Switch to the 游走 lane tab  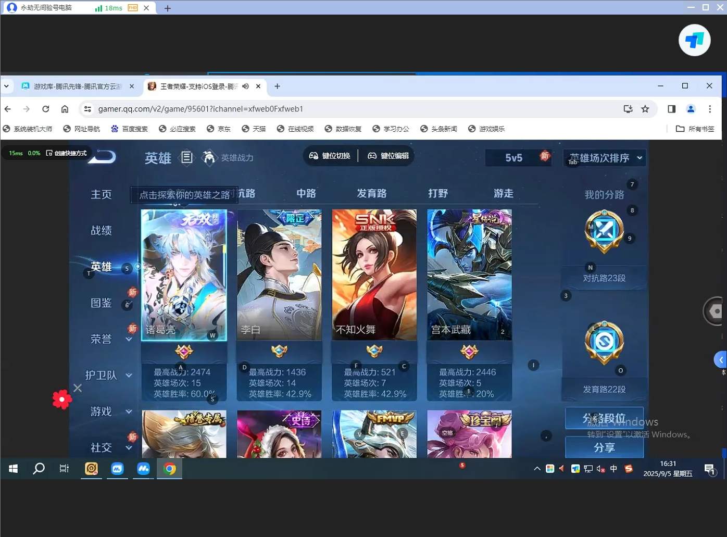(x=504, y=193)
